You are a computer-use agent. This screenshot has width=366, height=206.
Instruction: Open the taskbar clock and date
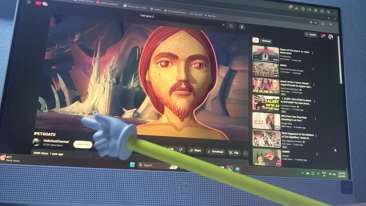[x=342, y=175]
